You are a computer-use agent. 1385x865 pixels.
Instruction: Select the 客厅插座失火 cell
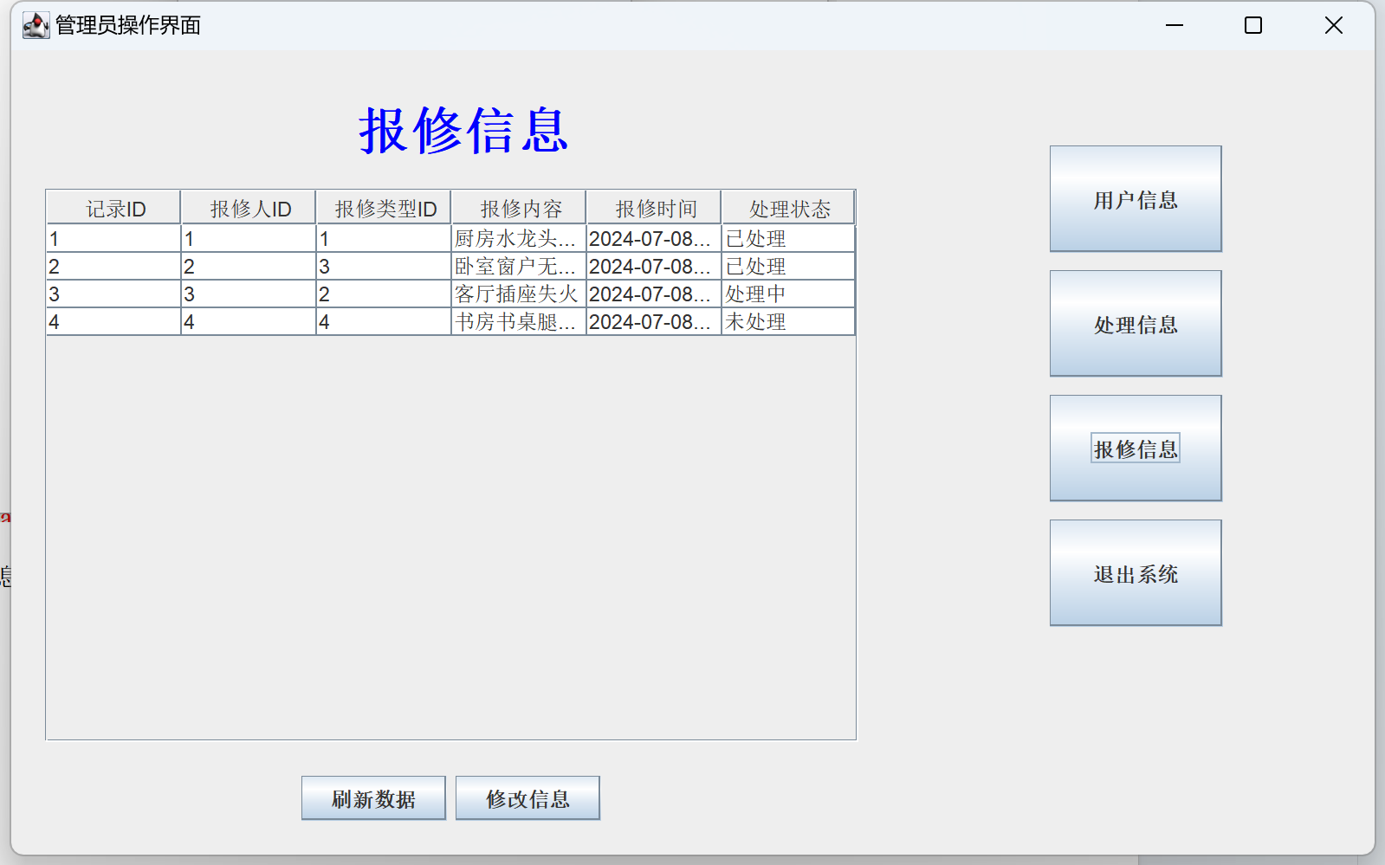pyautogui.click(x=518, y=294)
